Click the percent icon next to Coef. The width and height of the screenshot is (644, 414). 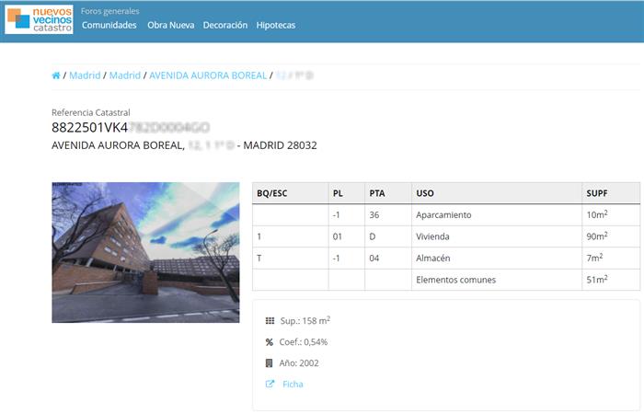(270, 341)
